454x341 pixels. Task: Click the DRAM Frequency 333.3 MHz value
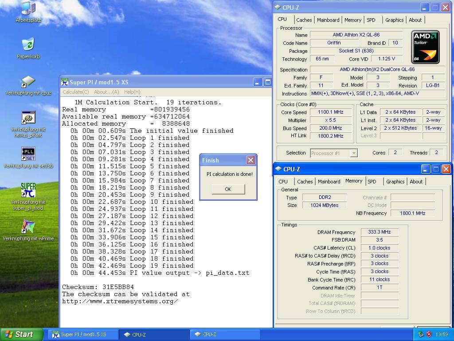click(x=380, y=232)
